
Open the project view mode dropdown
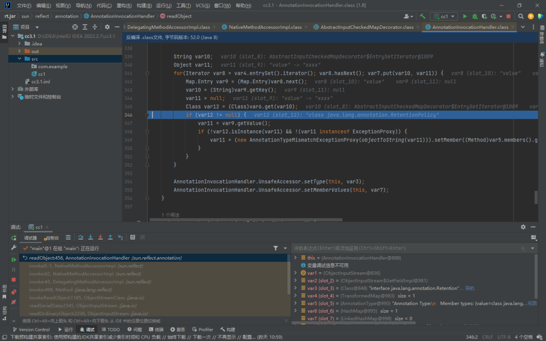coord(37,27)
